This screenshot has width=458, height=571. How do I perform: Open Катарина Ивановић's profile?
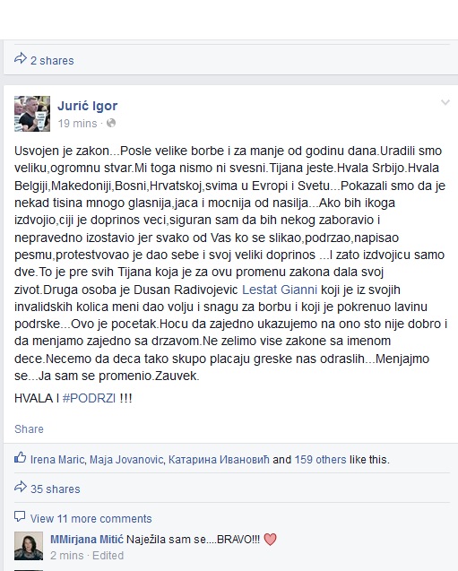point(219,460)
